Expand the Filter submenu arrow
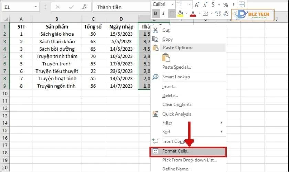This screenshot has width=289, height=172. (221, 123)
